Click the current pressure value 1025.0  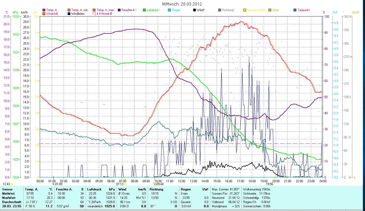[110, 206]
